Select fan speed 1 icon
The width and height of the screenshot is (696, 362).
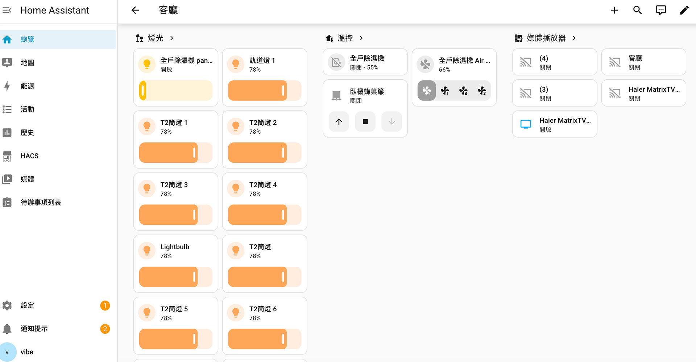(445, 91)
